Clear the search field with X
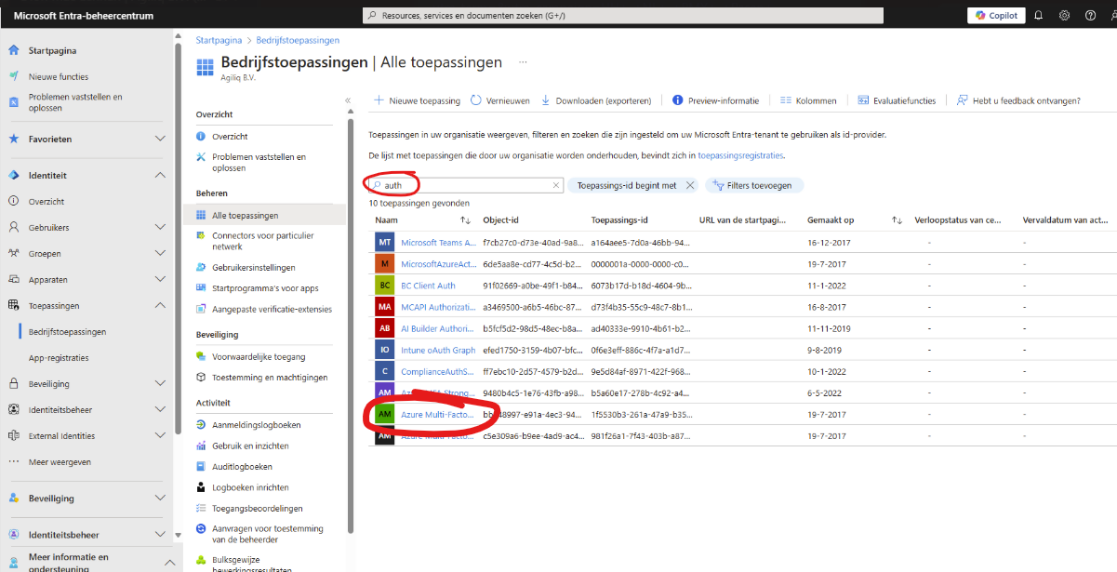 pyautogui.click(x=555, y=185)
